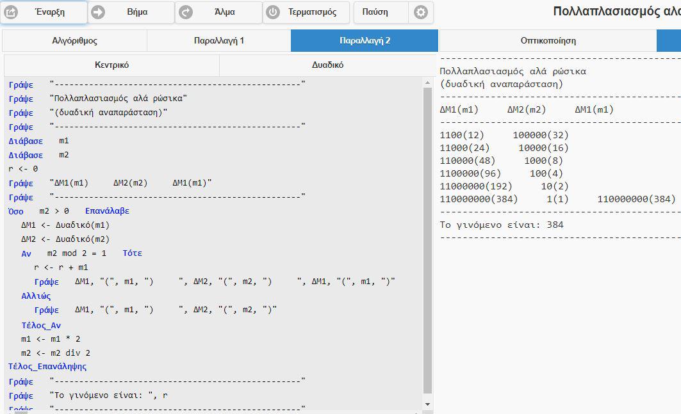Click the Τερματισμός power icon
This screenshot has height=414, width=681.
point(273,12)
